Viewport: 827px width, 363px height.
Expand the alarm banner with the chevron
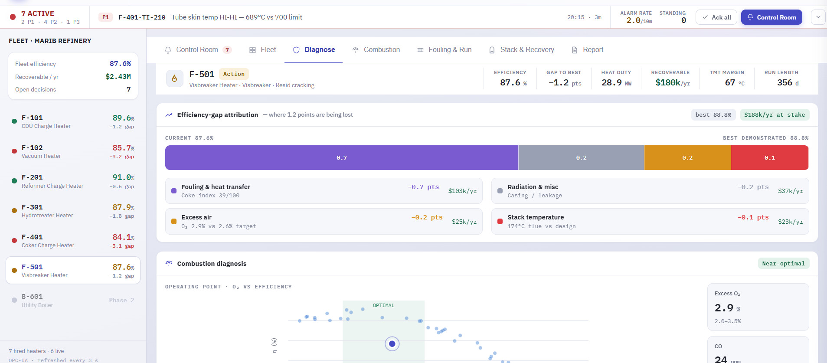pos(818,17)
